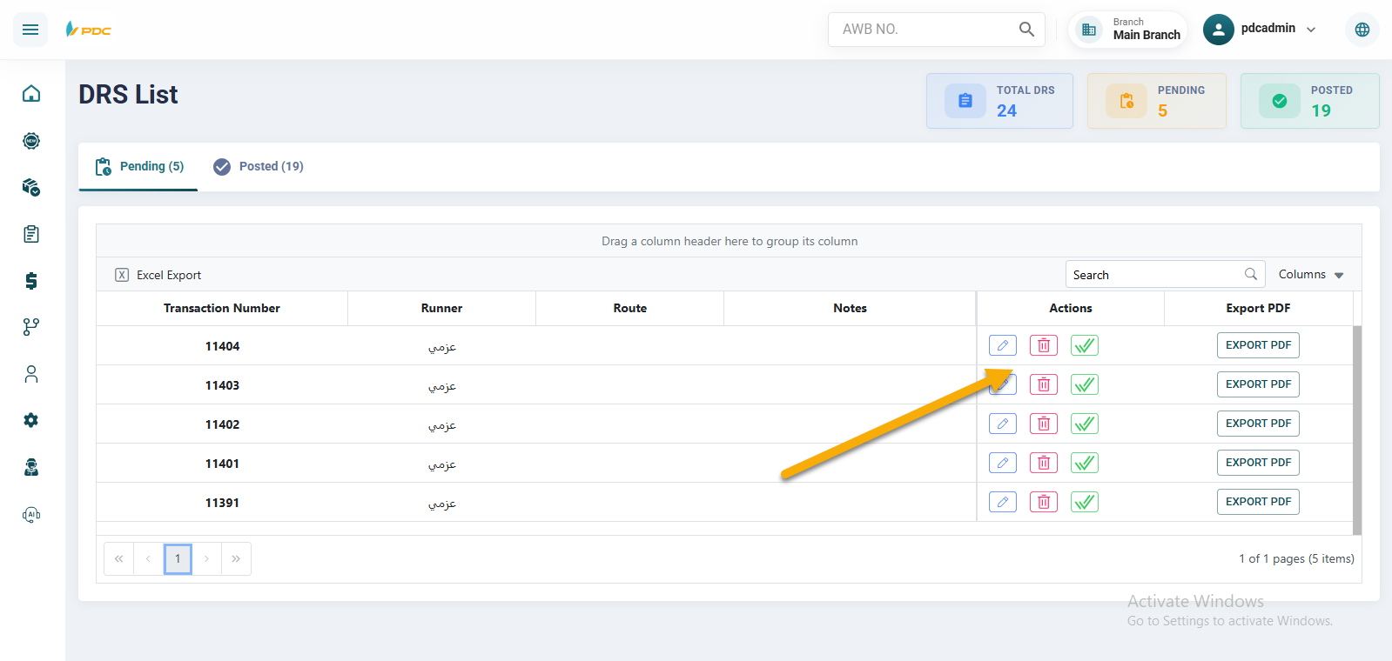1392x661 pixels.
Task: Select the Pending (5) tab
Action: coord(139,166)
